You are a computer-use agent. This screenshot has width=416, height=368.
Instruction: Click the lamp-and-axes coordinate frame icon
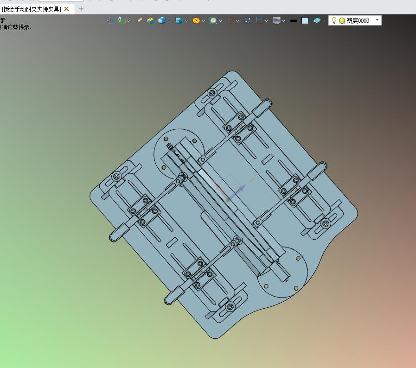coord(122,20)
